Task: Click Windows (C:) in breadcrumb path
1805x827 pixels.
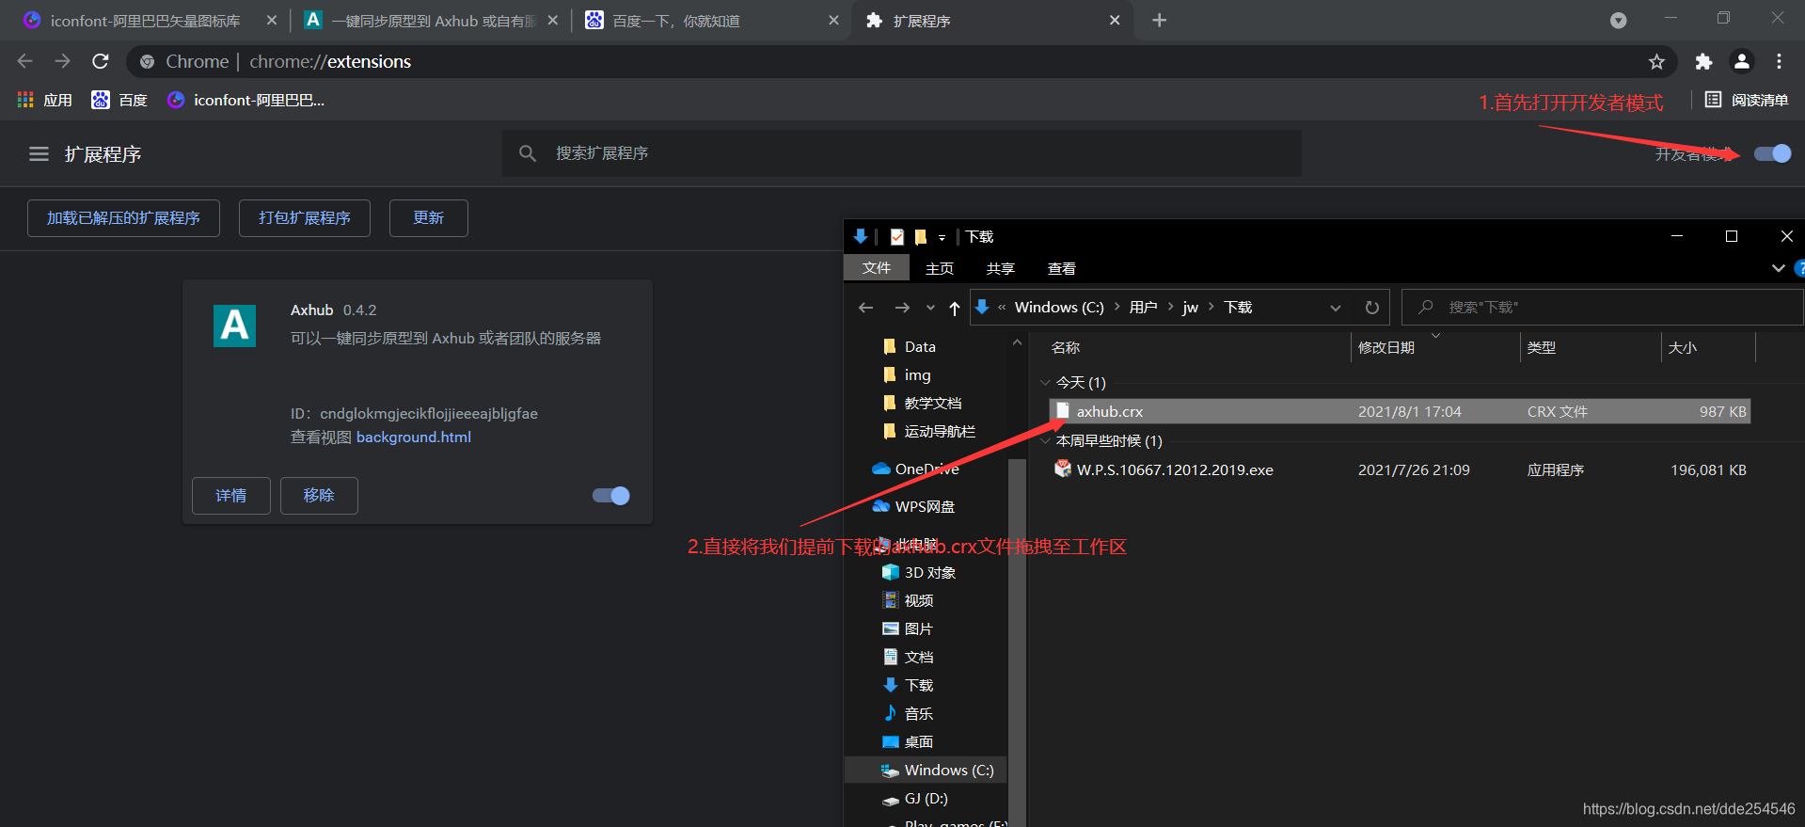Action: pos(1059,308)
